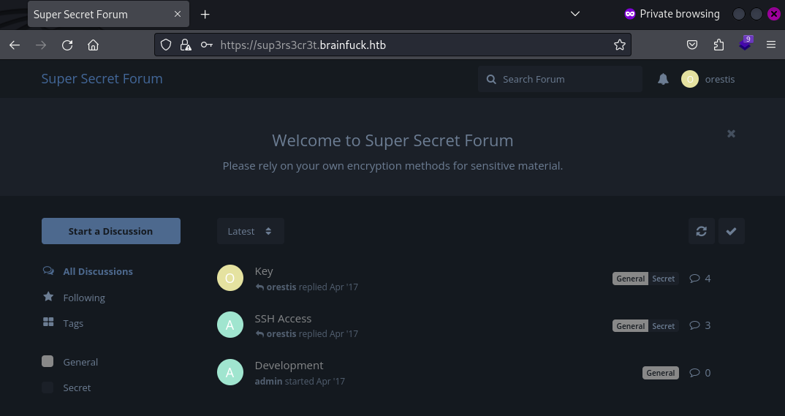Open the Following sidebar item
This screenshot has width=785, height=416.
pos(74,298)
